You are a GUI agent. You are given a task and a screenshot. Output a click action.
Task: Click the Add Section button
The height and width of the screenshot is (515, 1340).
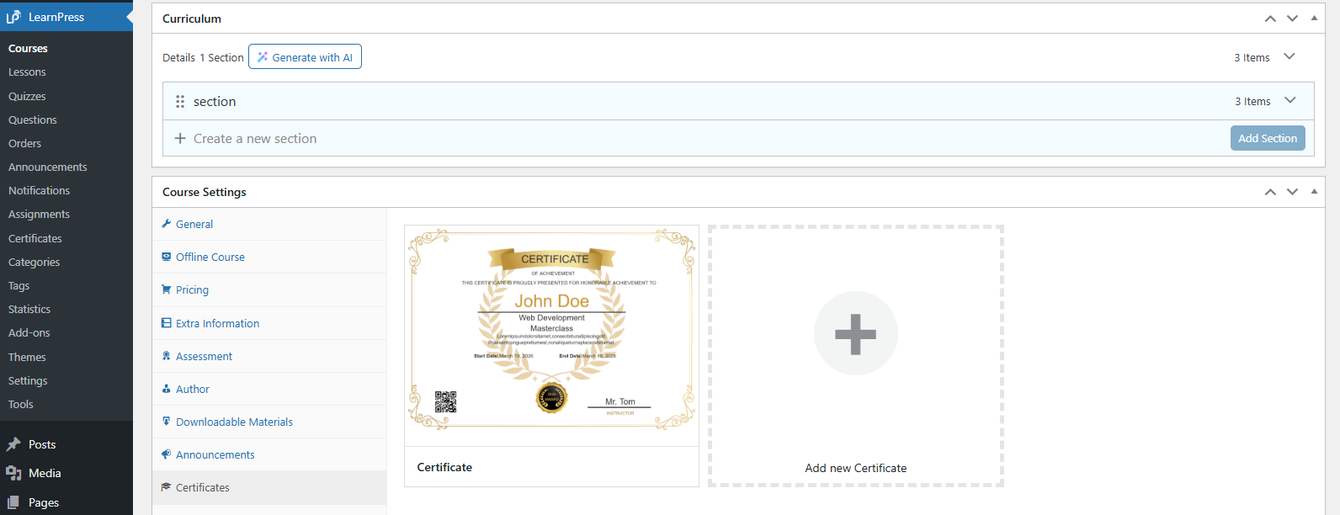[1268, 138]
